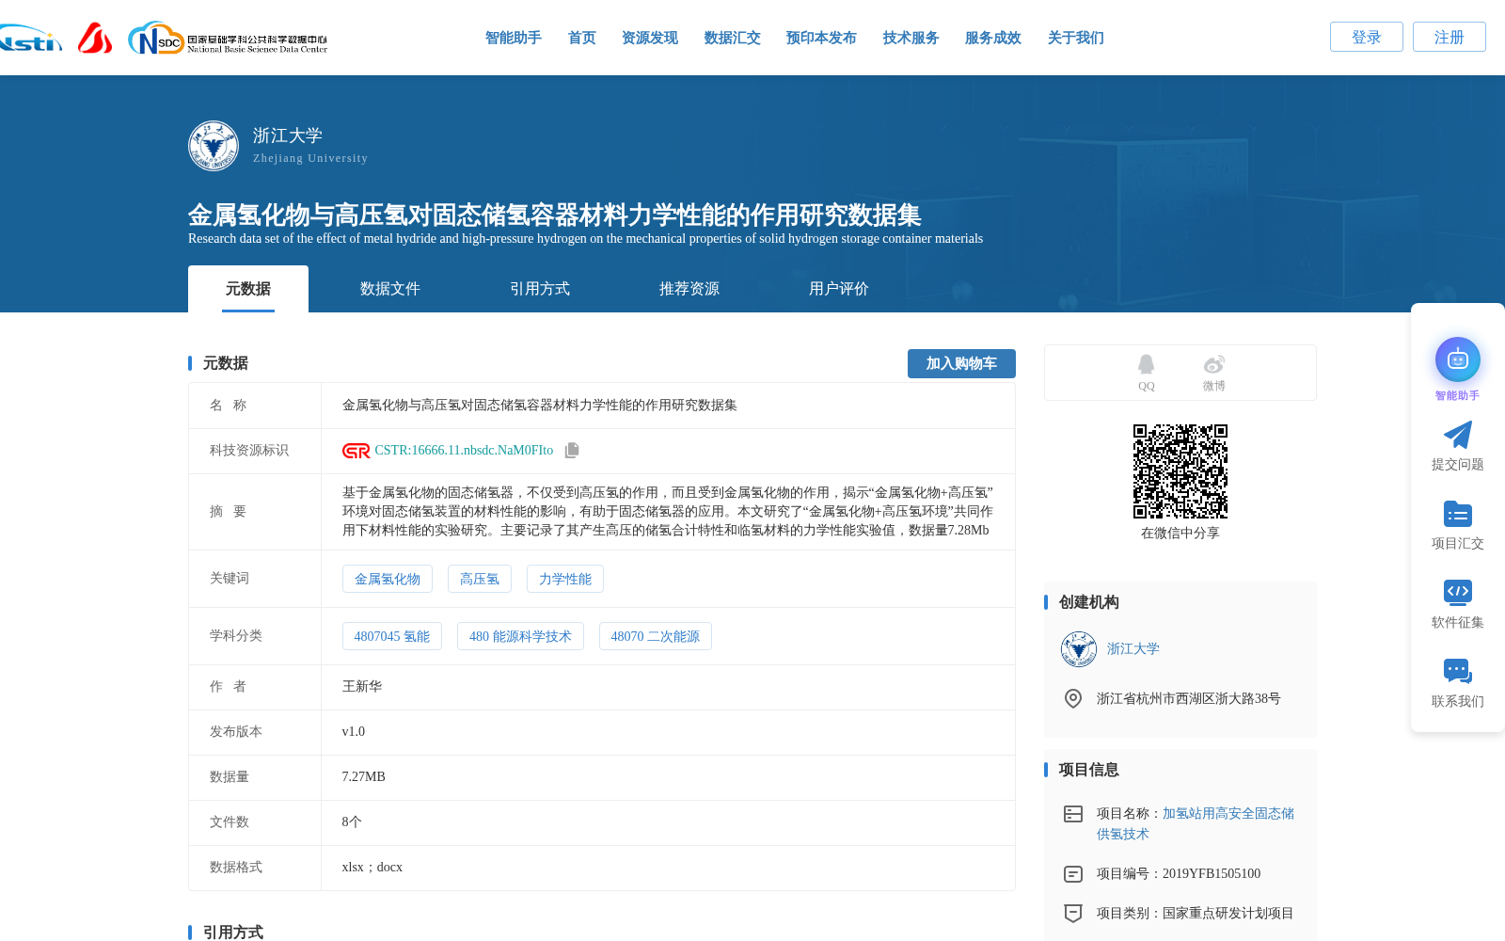Click the version value v1.0

click(x=354, y=732)
